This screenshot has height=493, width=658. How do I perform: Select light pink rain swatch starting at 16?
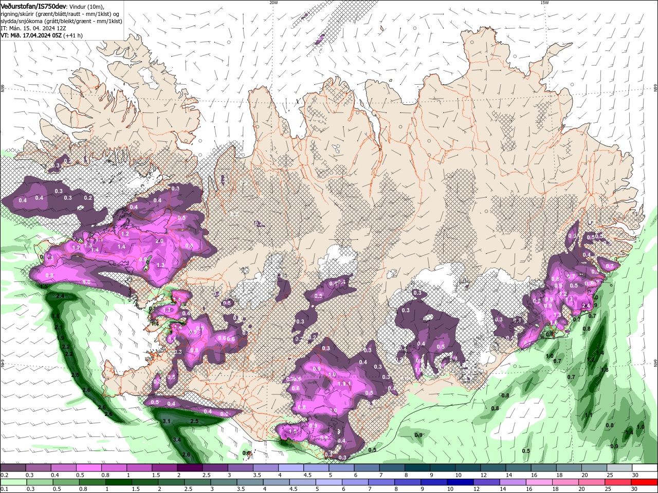tap(539, 482)
